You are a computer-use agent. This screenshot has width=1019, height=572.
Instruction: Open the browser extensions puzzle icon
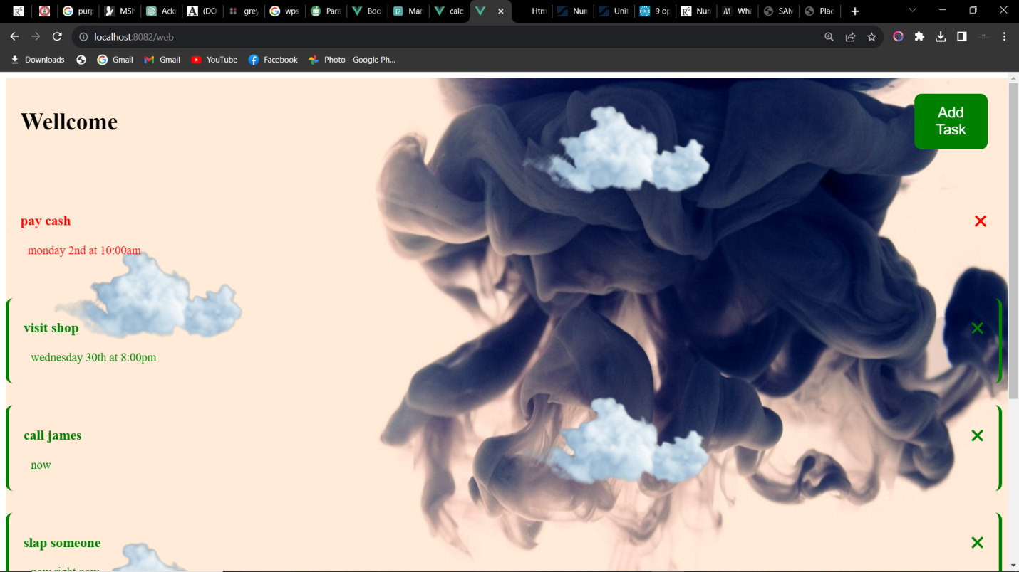(x=919, y=37)
